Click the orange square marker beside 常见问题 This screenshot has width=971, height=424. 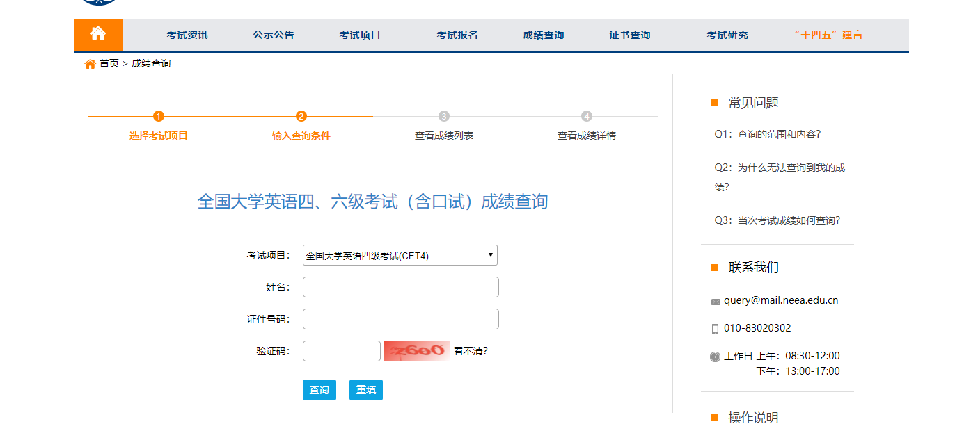pos(714,101)
